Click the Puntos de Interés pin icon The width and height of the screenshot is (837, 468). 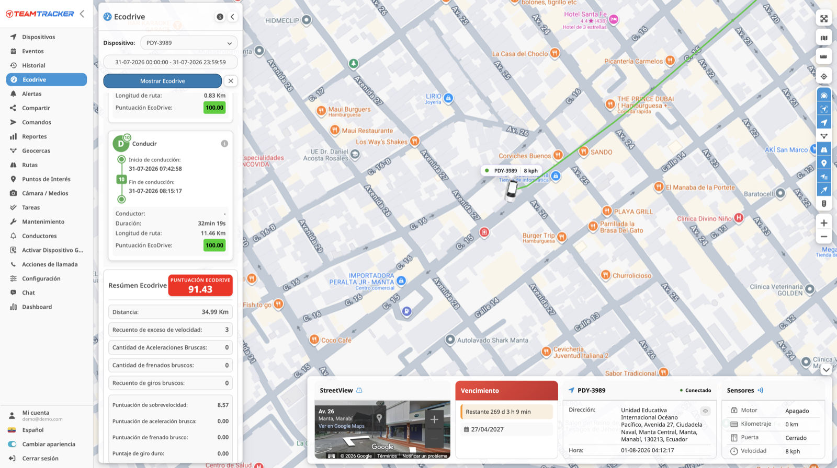coord(13,179)
